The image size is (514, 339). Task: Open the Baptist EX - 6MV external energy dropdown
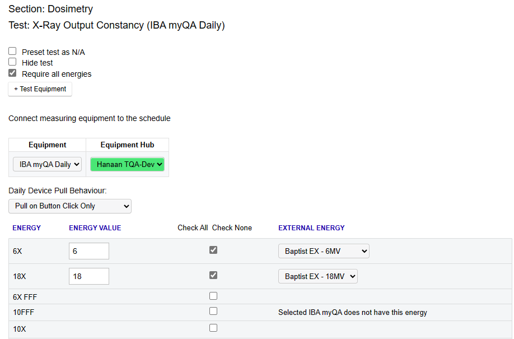(x=324, y=251)
